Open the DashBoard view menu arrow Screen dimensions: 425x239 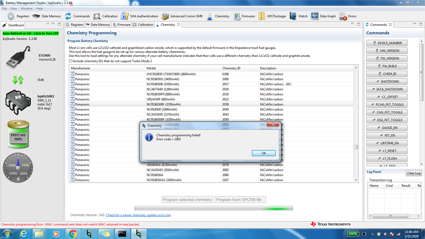[x=48, y=24]
